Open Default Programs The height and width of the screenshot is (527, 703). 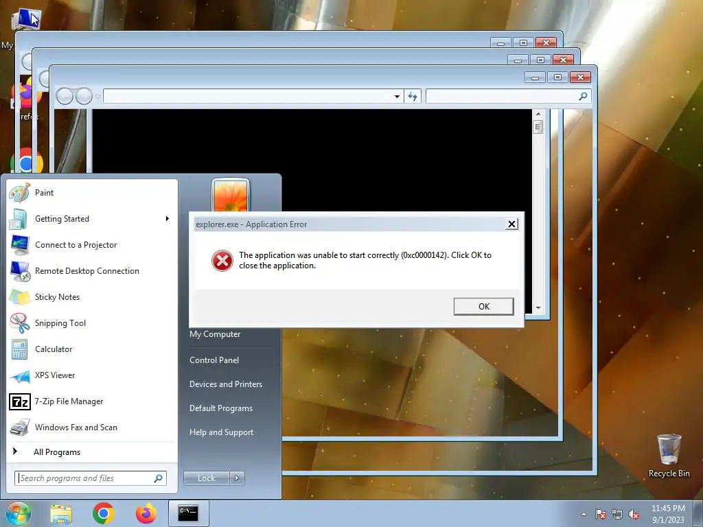click(x=220, y=408)
